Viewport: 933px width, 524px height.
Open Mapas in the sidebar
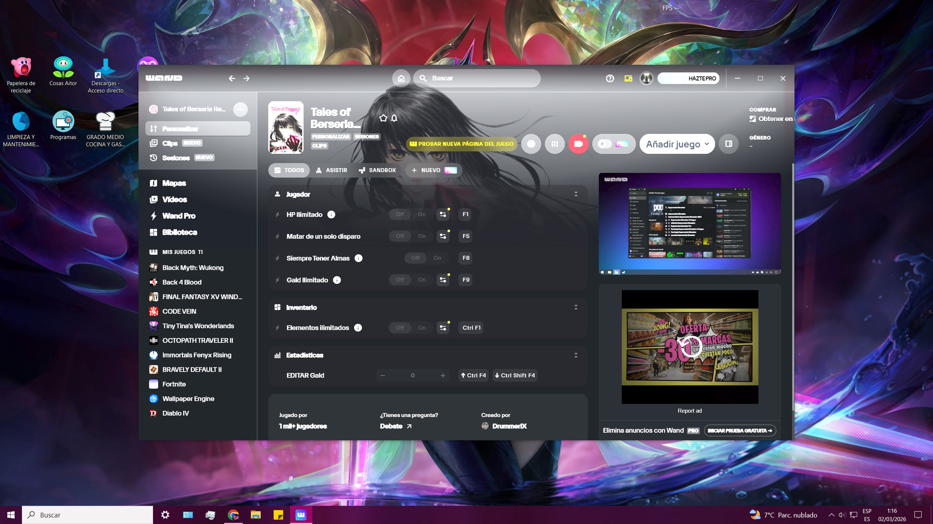(174, 183)
